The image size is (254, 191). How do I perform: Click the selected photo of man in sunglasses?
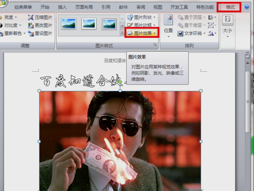pos(120,141)
